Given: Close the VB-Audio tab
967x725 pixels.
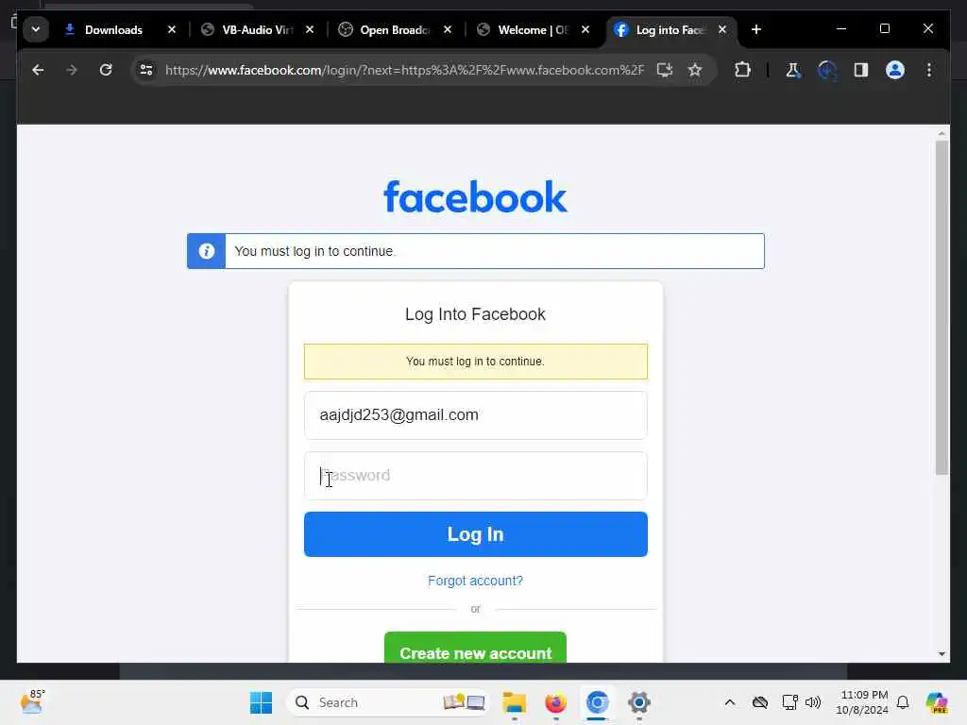Looking at the screenshot, I should pos(310,29).
